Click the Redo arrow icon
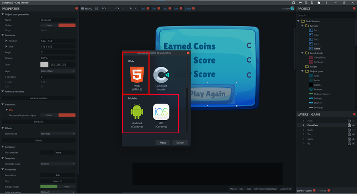 coord(117,8)
